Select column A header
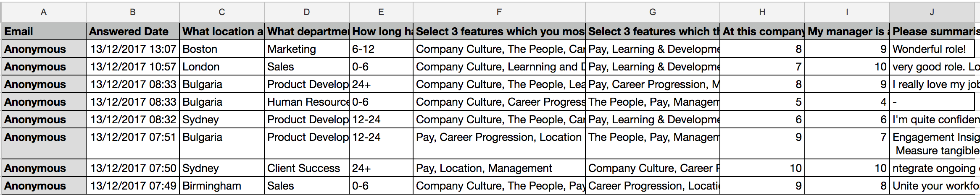This screenshot has width=980, height=195. click(44, 12)
